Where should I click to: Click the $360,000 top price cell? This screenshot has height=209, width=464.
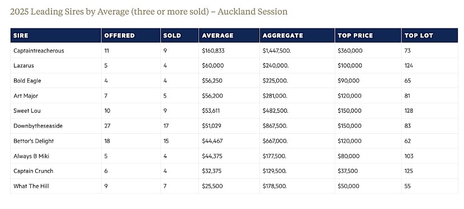[x=368, y=51]
